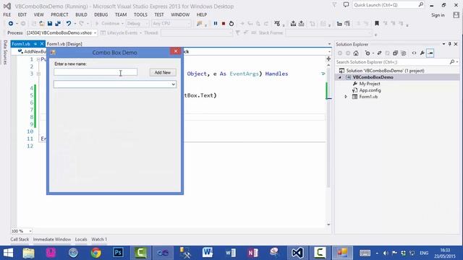This screenshot has width=463, height=260.
Task: Switch to the Immediate Window tab
Action: click(52, 239)
